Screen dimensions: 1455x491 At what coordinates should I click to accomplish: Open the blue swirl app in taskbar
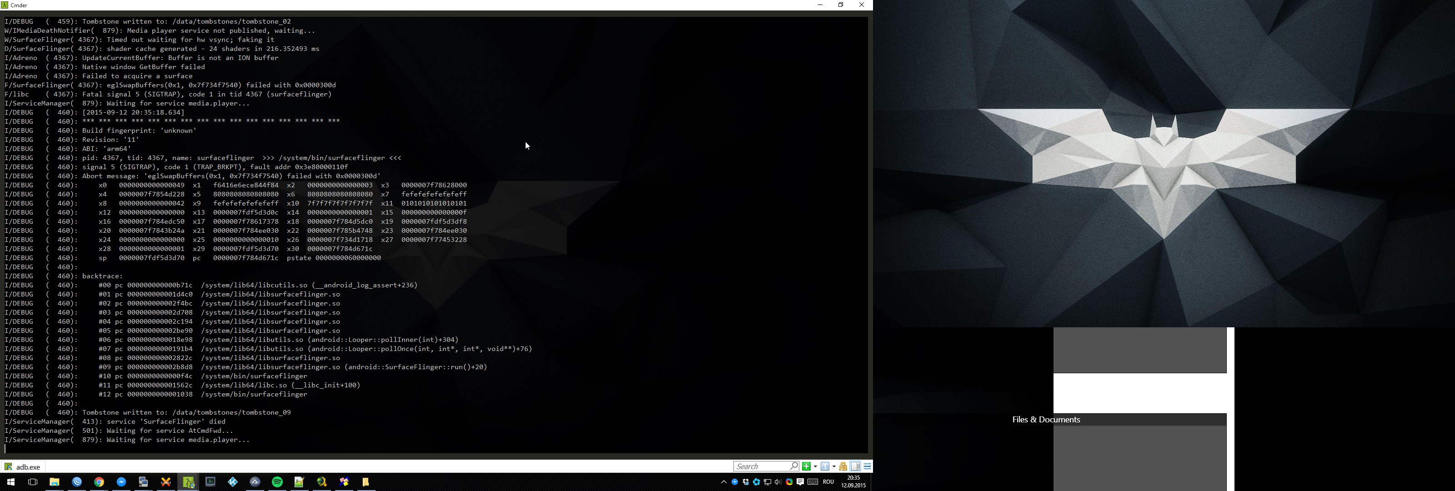coord(77,482)
